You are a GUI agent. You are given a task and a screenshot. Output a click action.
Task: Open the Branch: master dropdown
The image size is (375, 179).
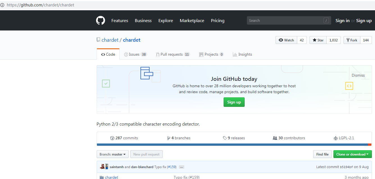(x=113, y=154)
